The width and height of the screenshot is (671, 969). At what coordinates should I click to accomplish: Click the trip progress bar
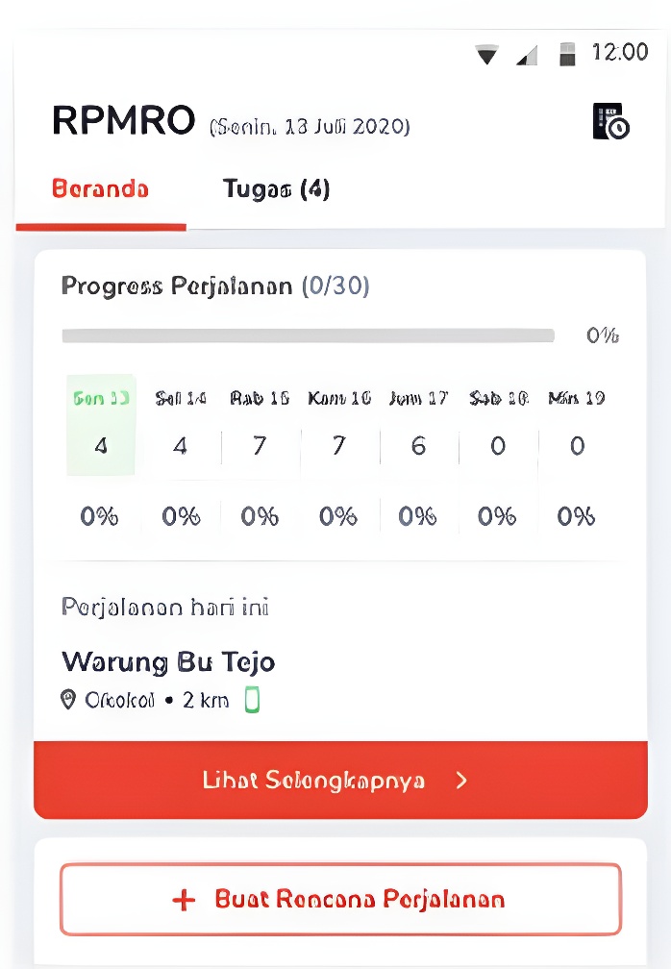tap(308, 335)
